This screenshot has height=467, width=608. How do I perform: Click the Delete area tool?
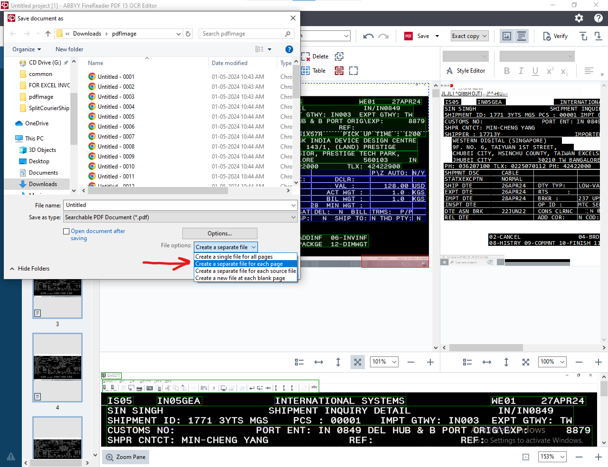(x=315, y=56)
